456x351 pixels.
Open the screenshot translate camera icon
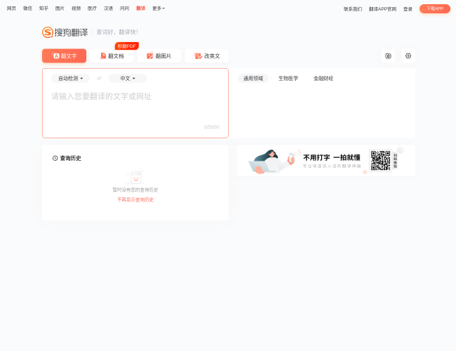[x=388, y=56]
